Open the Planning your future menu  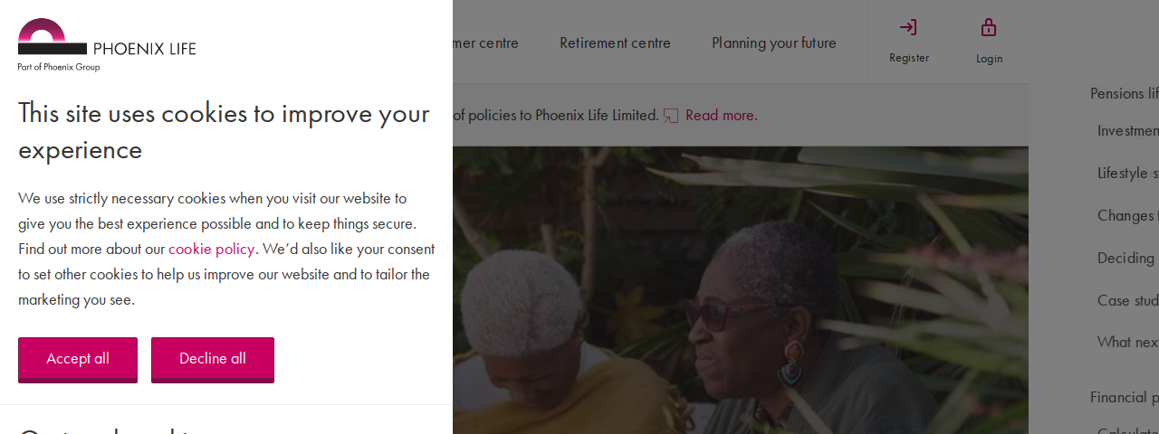pyautogui.click(x=774, y=42)
